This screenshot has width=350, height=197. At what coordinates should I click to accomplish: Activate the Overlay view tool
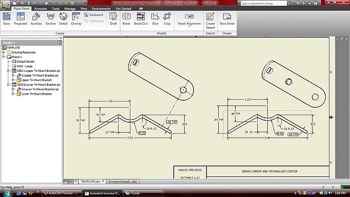76,19
